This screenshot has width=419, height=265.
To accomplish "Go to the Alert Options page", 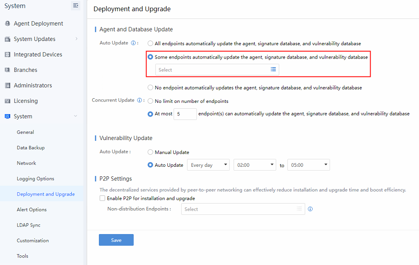I will (31, 209).
